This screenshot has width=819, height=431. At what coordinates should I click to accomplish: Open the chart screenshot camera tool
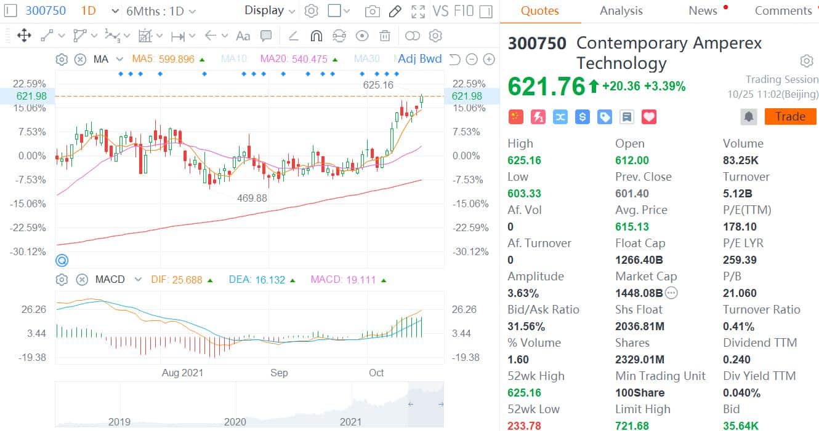(372, 10)
